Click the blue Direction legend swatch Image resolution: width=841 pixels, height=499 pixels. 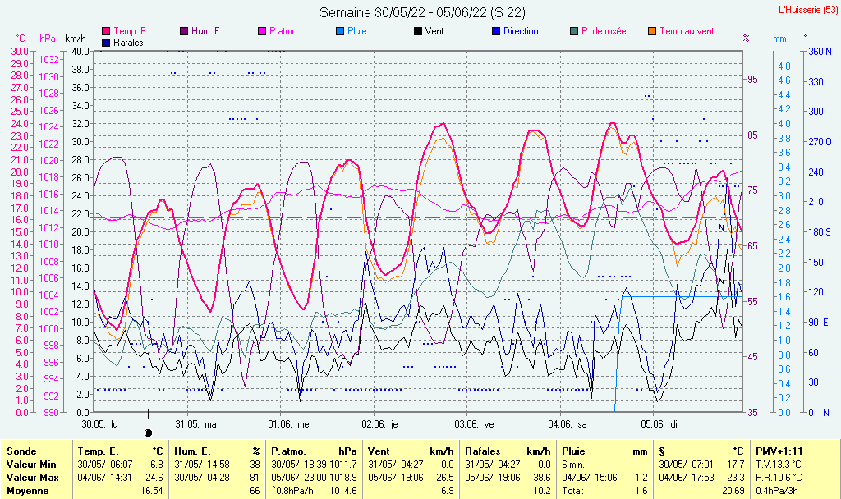coord(495,32)
